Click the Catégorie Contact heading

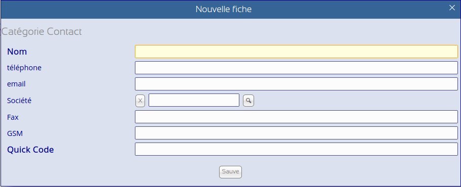[x=42, y=32]
